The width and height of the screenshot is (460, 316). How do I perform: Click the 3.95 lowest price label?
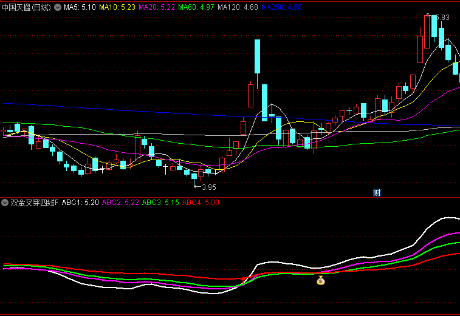[x=209, y=187]
